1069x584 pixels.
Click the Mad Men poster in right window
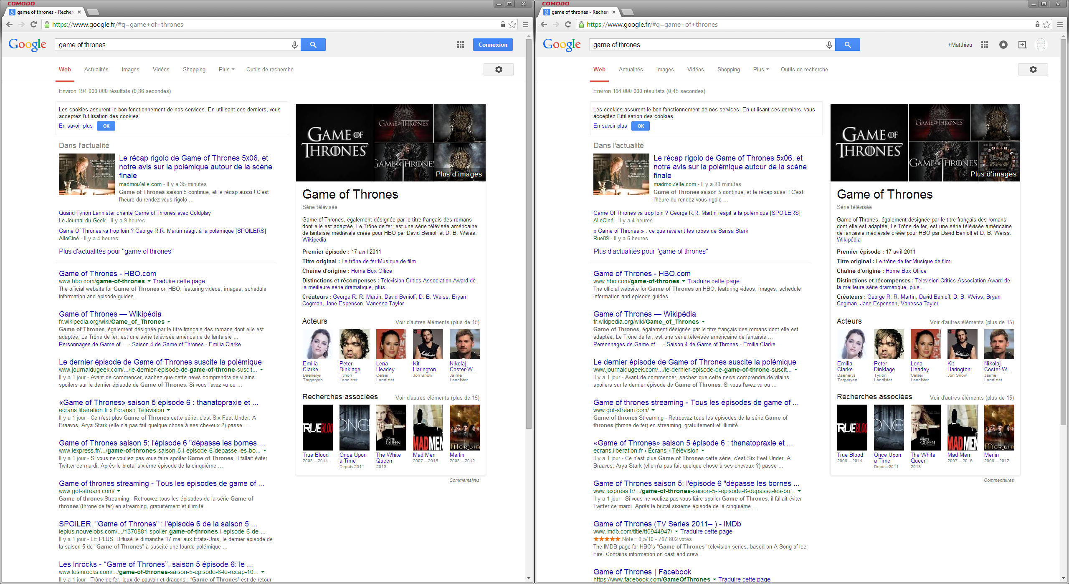coord(962,428)
